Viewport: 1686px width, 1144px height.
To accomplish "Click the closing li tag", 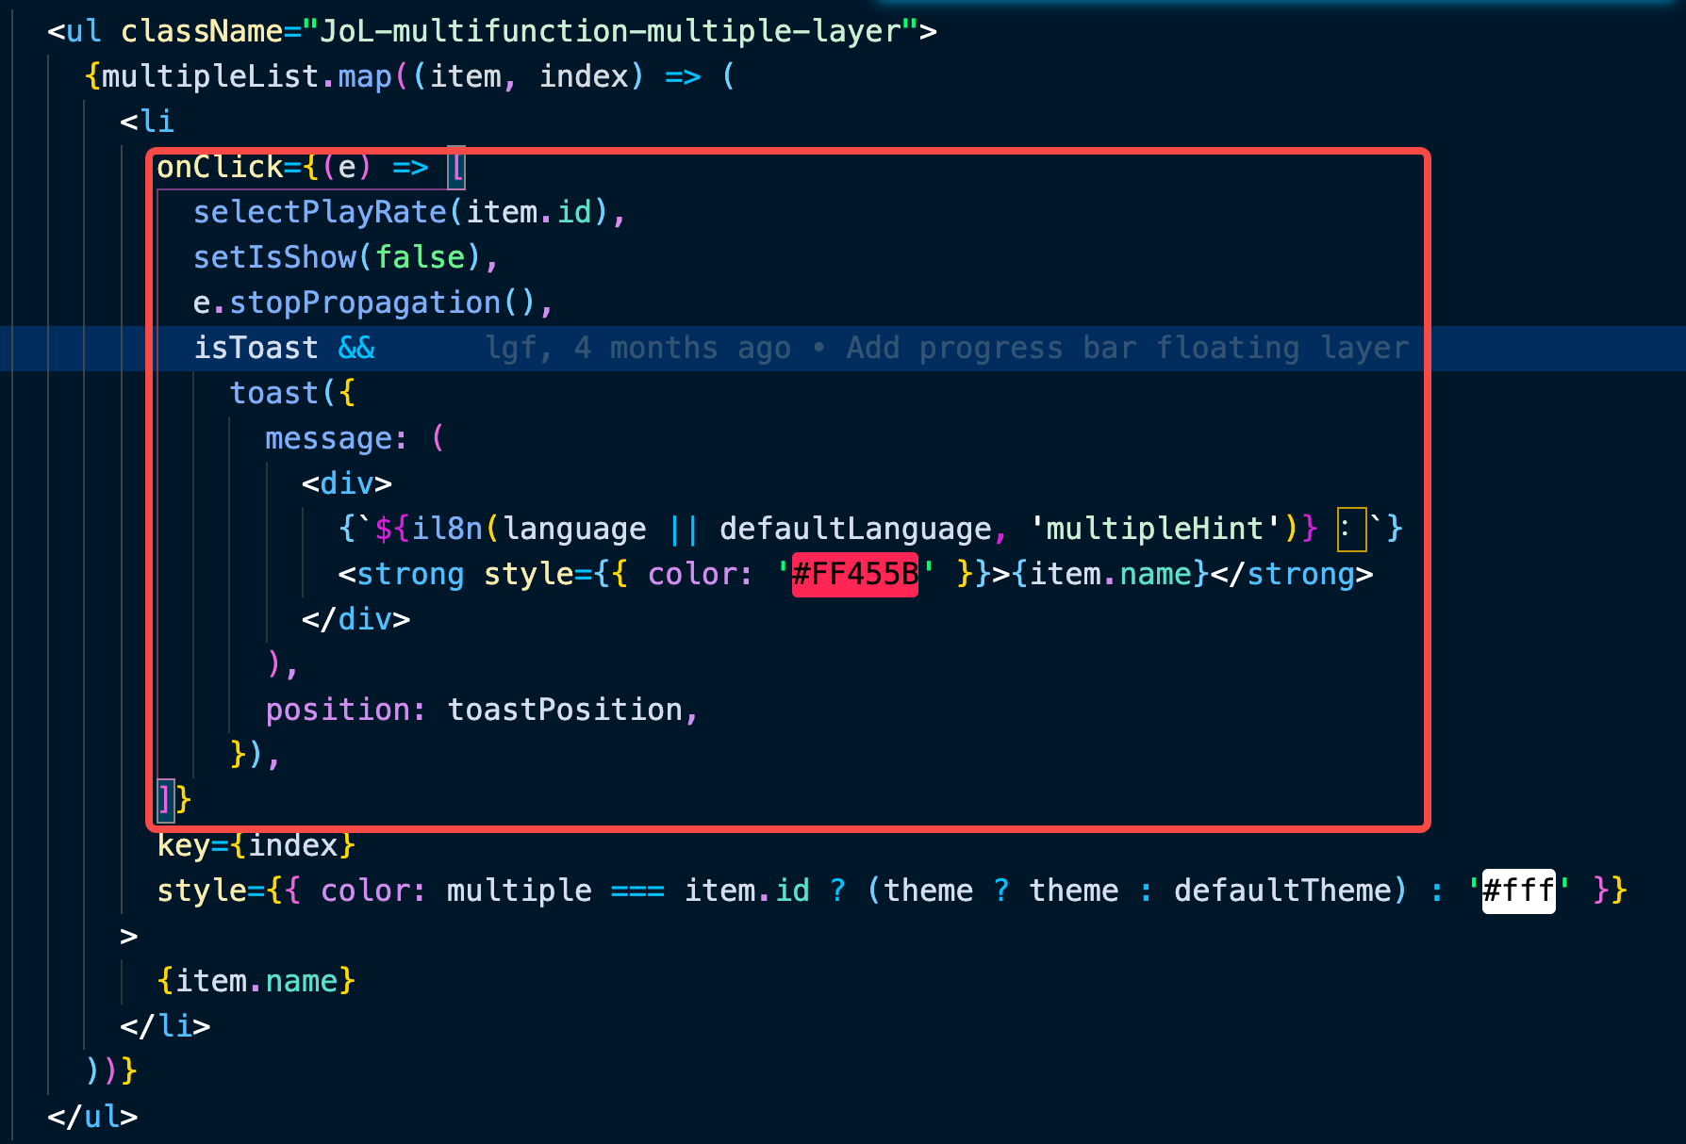I will (165, 1026).
